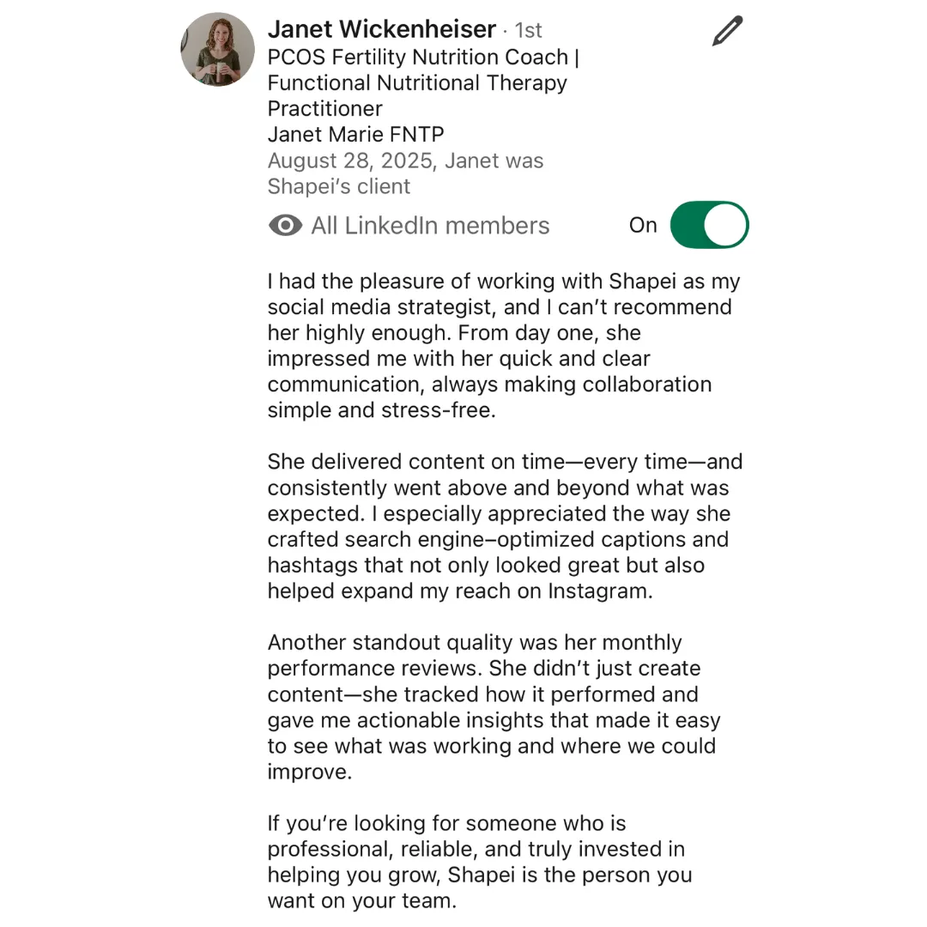Click the Shapei's client relationship text
Image resolution: width=927 pixels, height=927 pixels.
click(x=339, y=186)
